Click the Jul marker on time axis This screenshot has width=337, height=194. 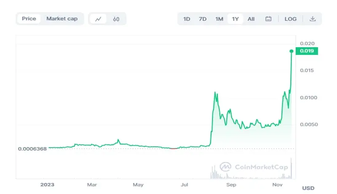click(x=185, y=185)
